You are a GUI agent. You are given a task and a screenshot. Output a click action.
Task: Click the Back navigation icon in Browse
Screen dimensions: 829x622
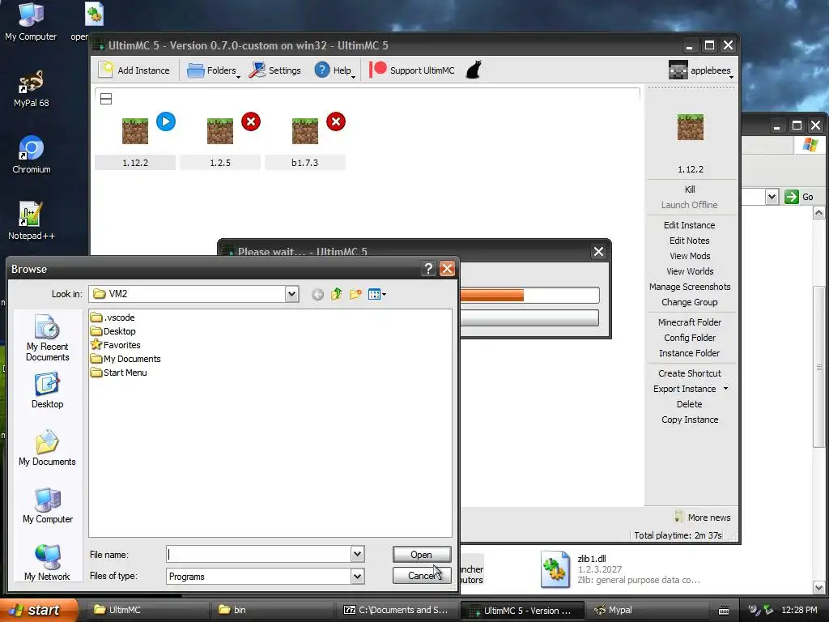pyautogui.click(x=317, y=295)
